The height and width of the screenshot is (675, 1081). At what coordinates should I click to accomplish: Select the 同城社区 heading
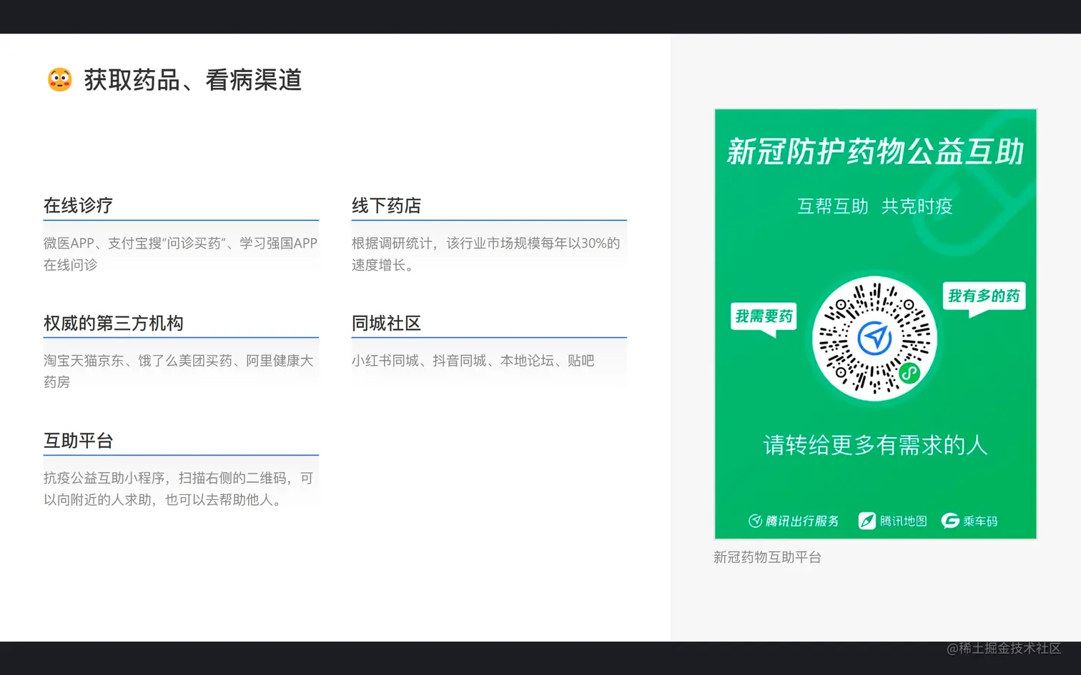(x=386, y=323)
